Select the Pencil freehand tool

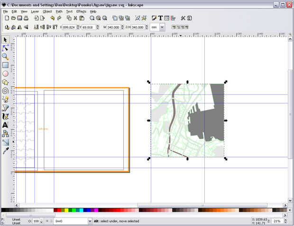(x=5, y=100)
